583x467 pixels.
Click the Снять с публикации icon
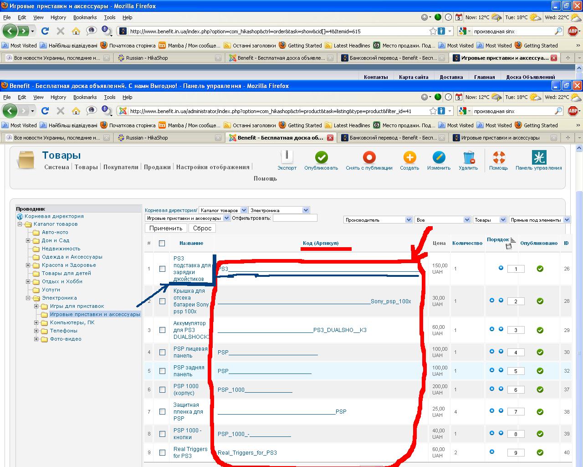[x=369, y=158]
